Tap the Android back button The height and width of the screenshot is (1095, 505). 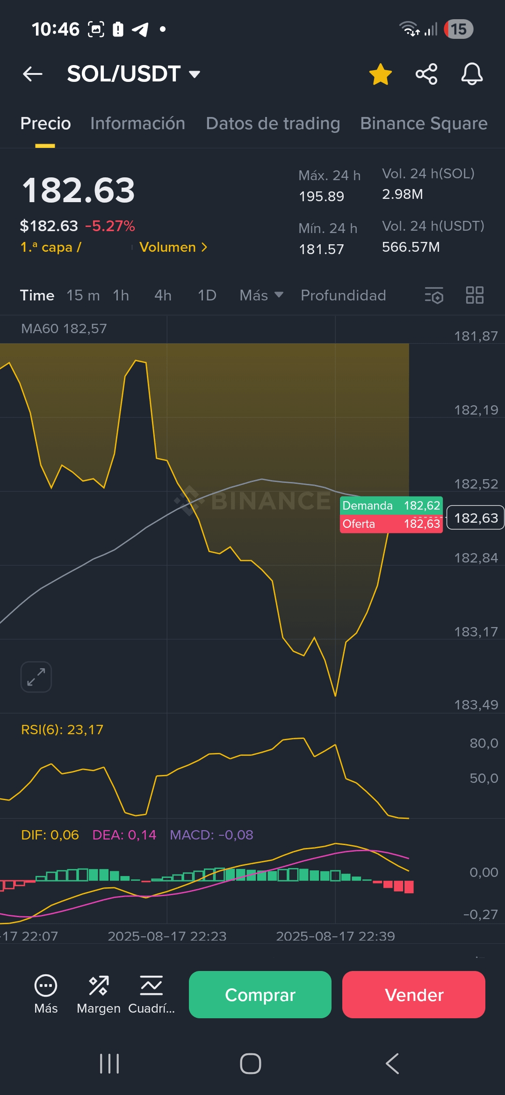[392, 1064]
